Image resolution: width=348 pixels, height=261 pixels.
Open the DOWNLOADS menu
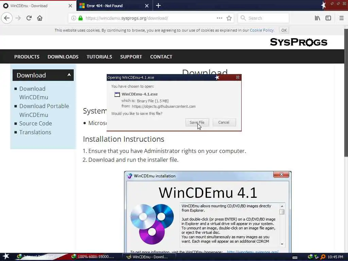[x=63, y=57]
